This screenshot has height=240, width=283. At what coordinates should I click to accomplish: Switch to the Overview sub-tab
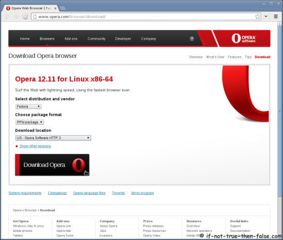(x=196, y=57)
